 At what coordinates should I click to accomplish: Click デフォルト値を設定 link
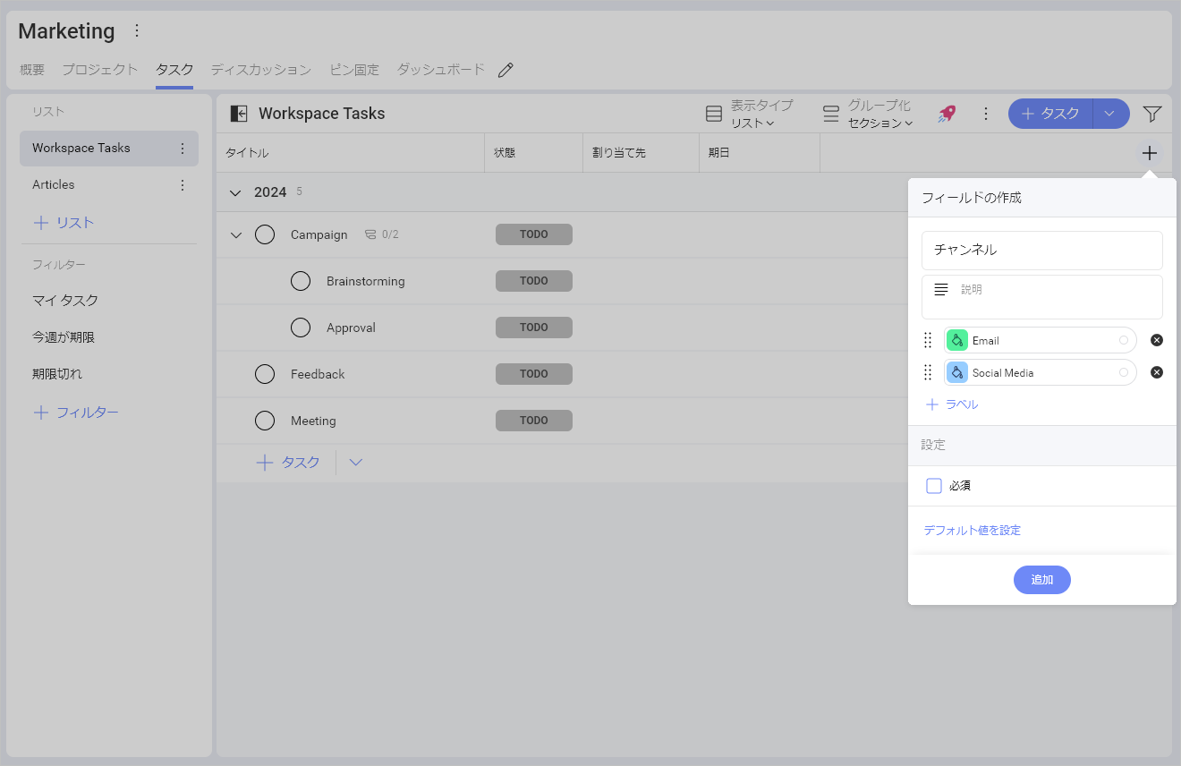(x=973, y=531)
